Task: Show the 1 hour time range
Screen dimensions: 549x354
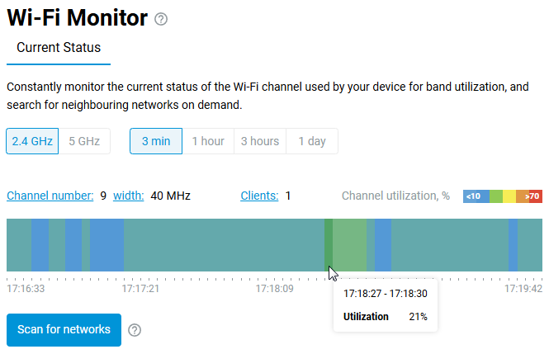Action: 208,141
